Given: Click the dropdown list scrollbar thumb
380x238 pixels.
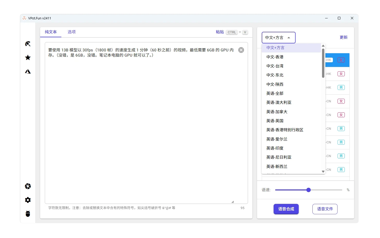Looking at the screenshot, I should point(323,63).
